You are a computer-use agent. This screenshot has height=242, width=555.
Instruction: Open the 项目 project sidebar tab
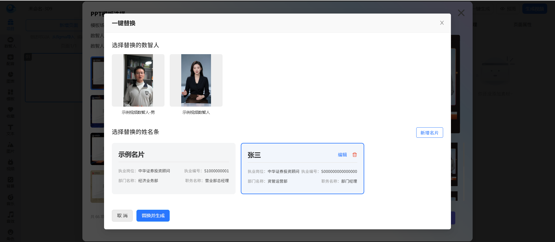[10, 24]
